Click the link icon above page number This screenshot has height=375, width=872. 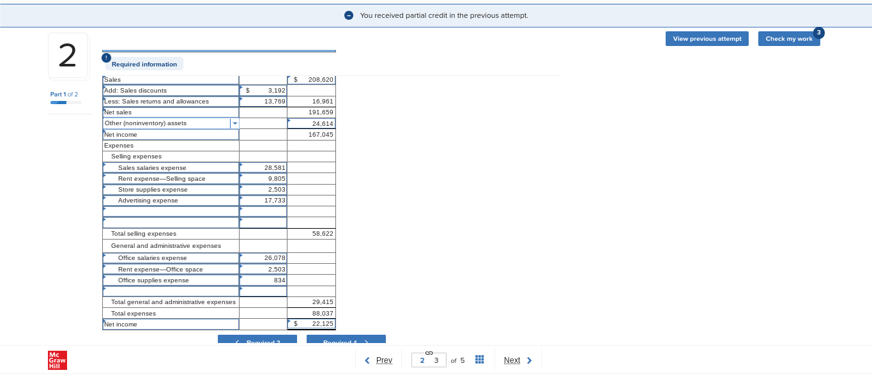coord(429,353)
